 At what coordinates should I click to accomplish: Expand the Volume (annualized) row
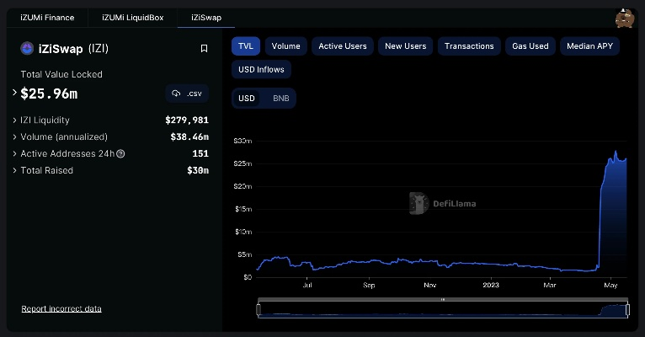coord(14,137)
